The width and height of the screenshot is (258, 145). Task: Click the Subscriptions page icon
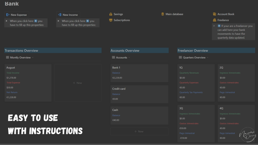pyautogui.click(x=111, y=20)
